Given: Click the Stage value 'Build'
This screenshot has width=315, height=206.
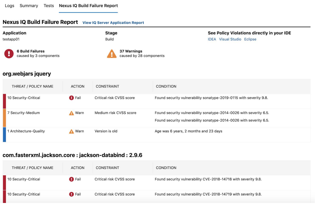Looking at the screenshot, I should [x=109, y=39].
